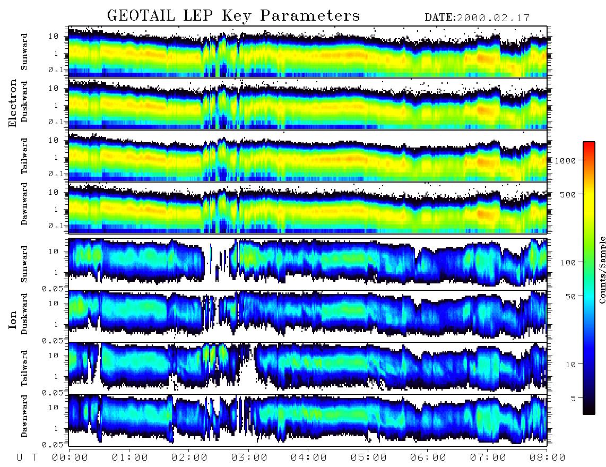Viewport: 606px width, 467px height.
Task: Select the "DATE:2000.02.17" label
Action: [x=477, y=18]
